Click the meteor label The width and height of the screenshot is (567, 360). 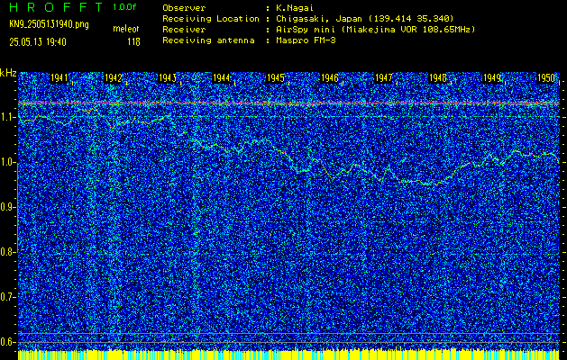click(126, 29)
